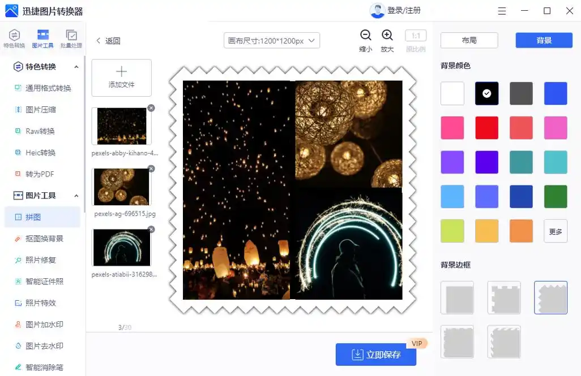Viewport: 581px width, 376px height.
Task: Click the 缩小 zoom out icon
Action: click(365, 36)
